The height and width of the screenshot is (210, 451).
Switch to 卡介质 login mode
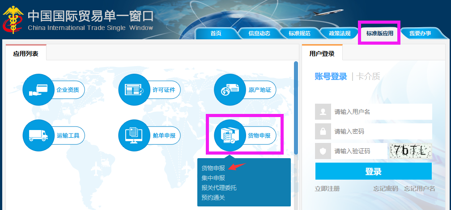click(368, 76)
